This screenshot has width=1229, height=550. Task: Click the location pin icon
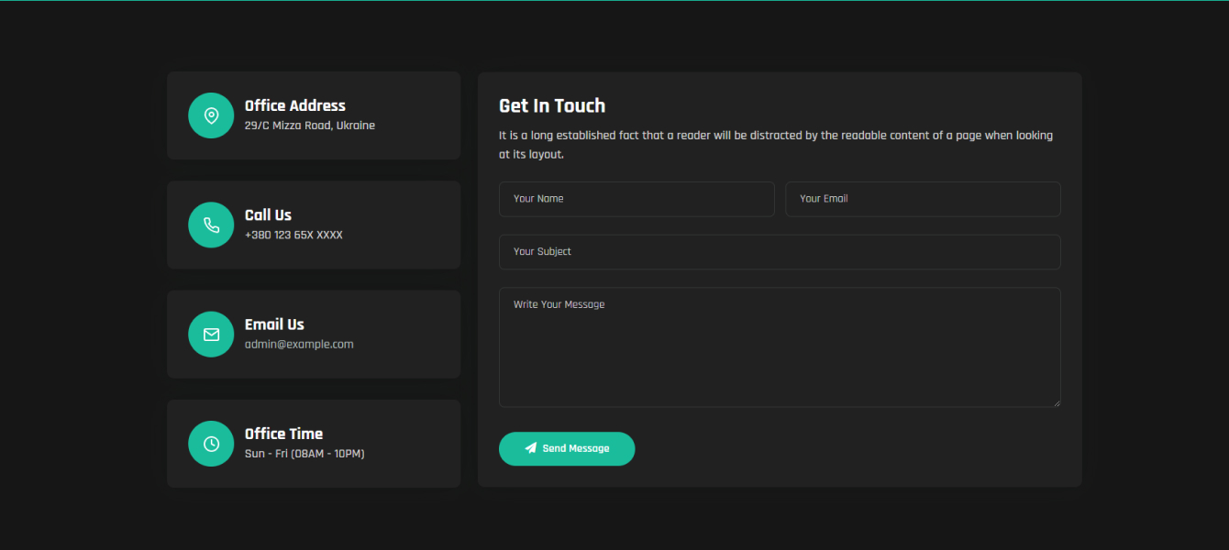[x=211, y=115]
